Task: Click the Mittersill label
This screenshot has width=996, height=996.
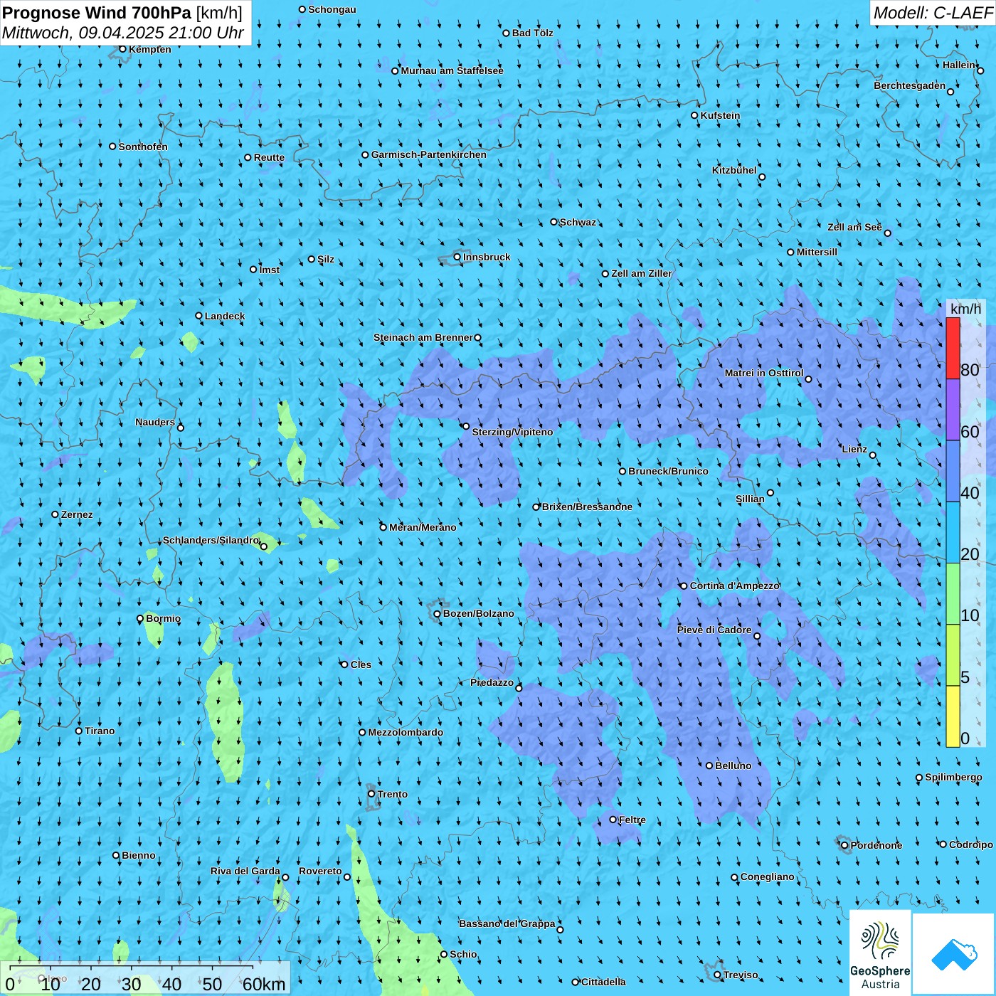Action: tap(817, 252)
